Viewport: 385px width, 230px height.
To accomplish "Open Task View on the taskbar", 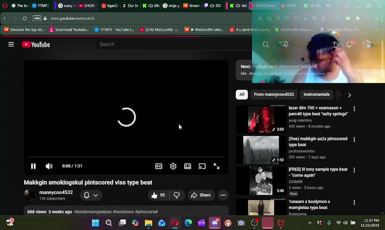I will [x=122, y=223].
